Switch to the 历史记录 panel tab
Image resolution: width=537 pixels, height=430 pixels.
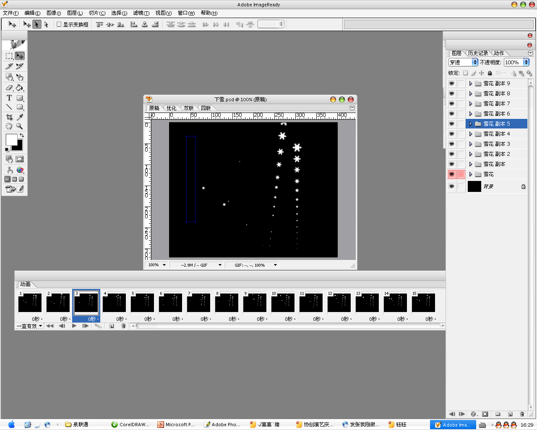click(478, 53)
